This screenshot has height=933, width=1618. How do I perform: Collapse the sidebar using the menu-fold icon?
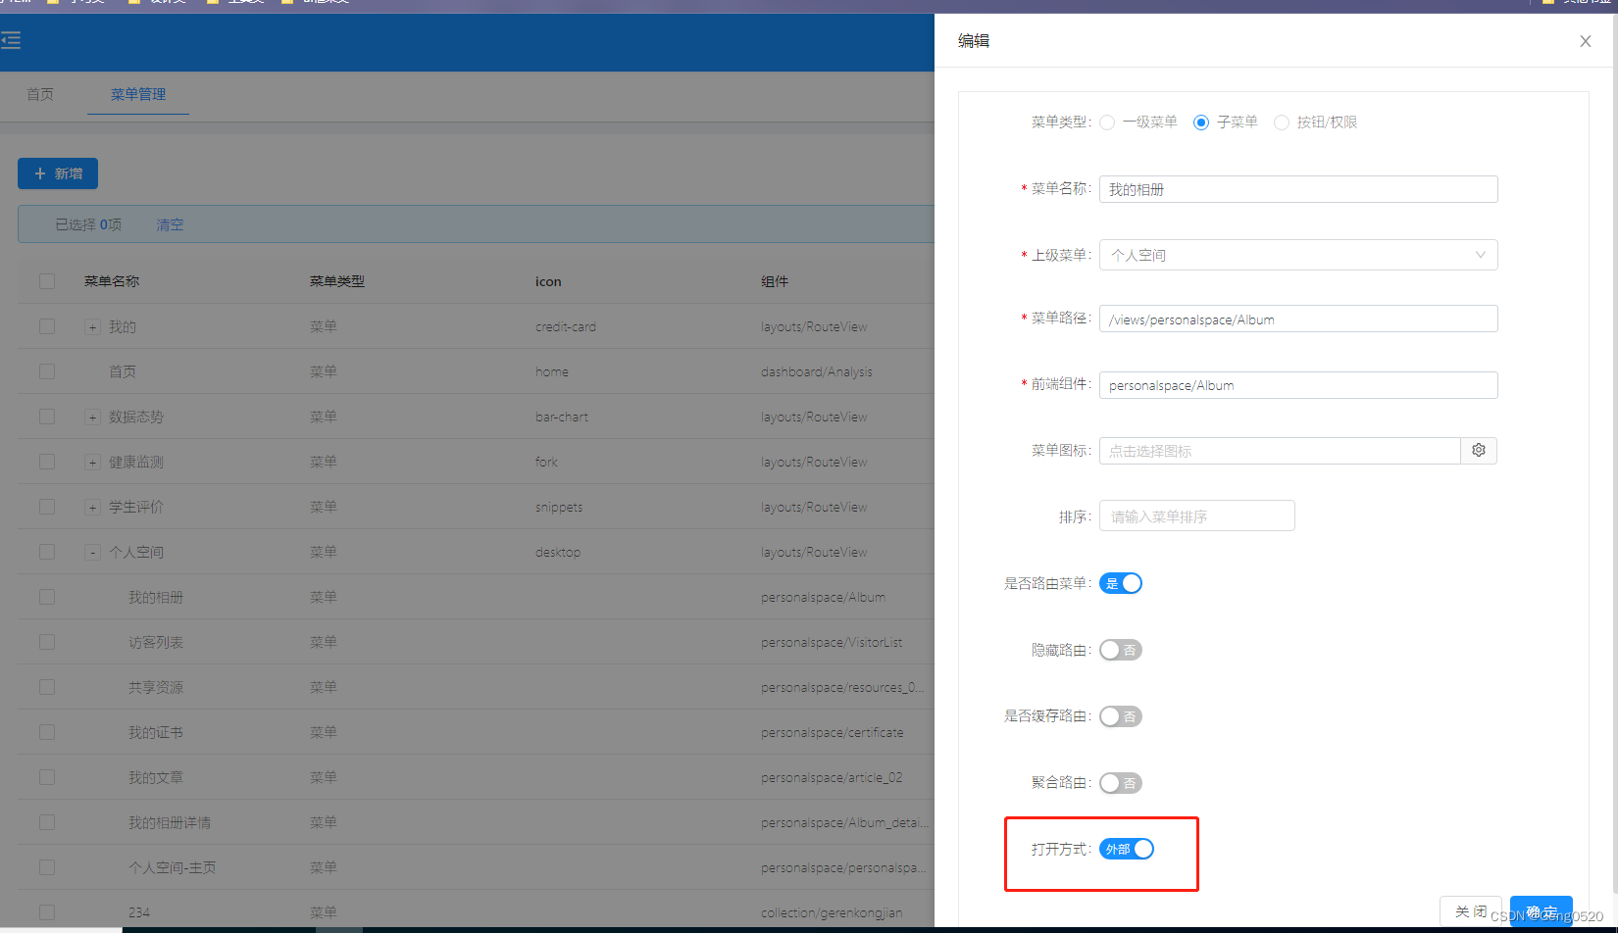click(11, 40)
